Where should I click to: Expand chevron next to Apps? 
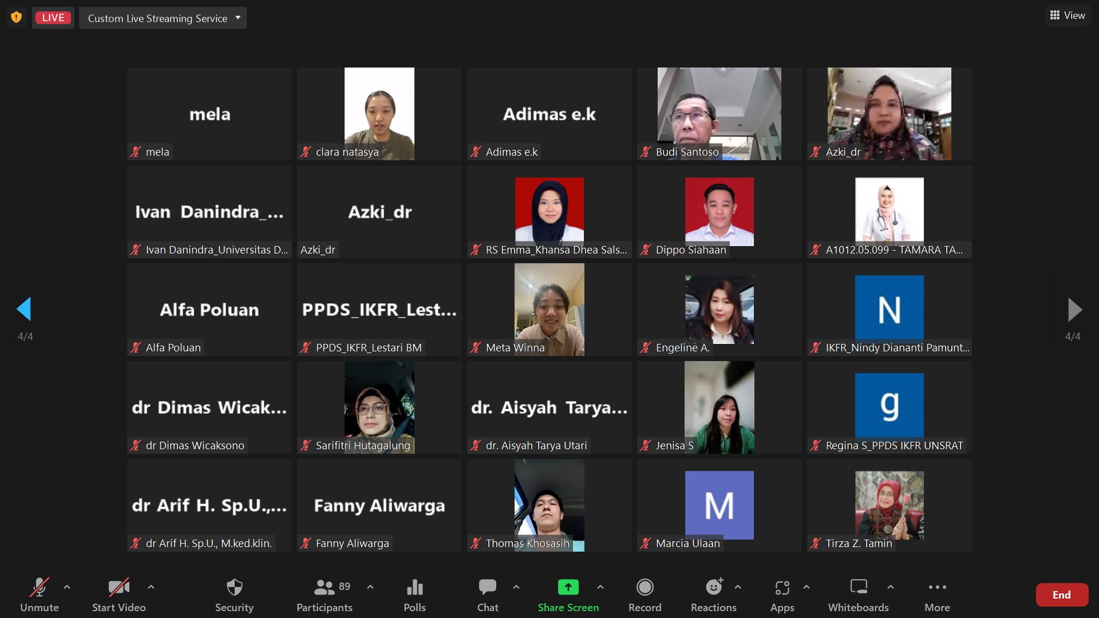[x=807, y=587]
